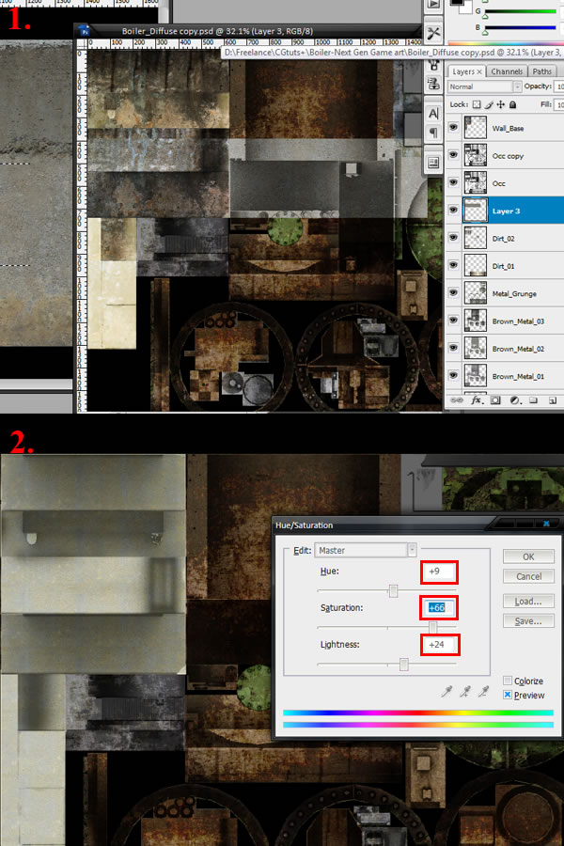
Task: Open the Tool Presets crossed-tools icon
Action: [x=433, y=34]
